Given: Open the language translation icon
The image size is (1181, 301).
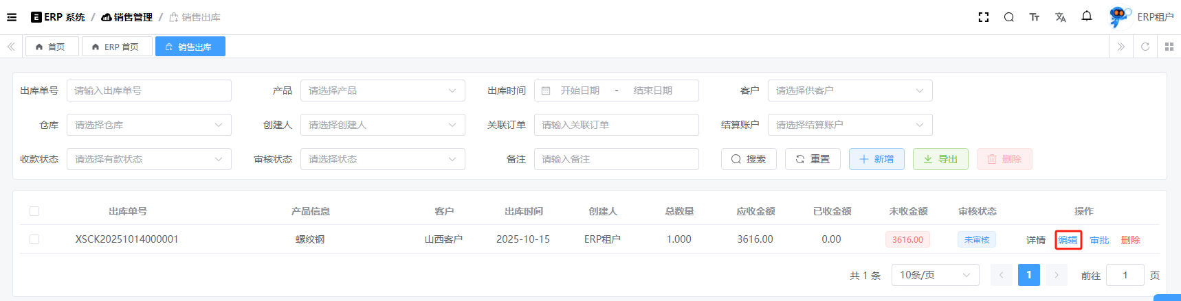Looking at the screenshot, I should pyautogui.click(x=1060, y=17).
